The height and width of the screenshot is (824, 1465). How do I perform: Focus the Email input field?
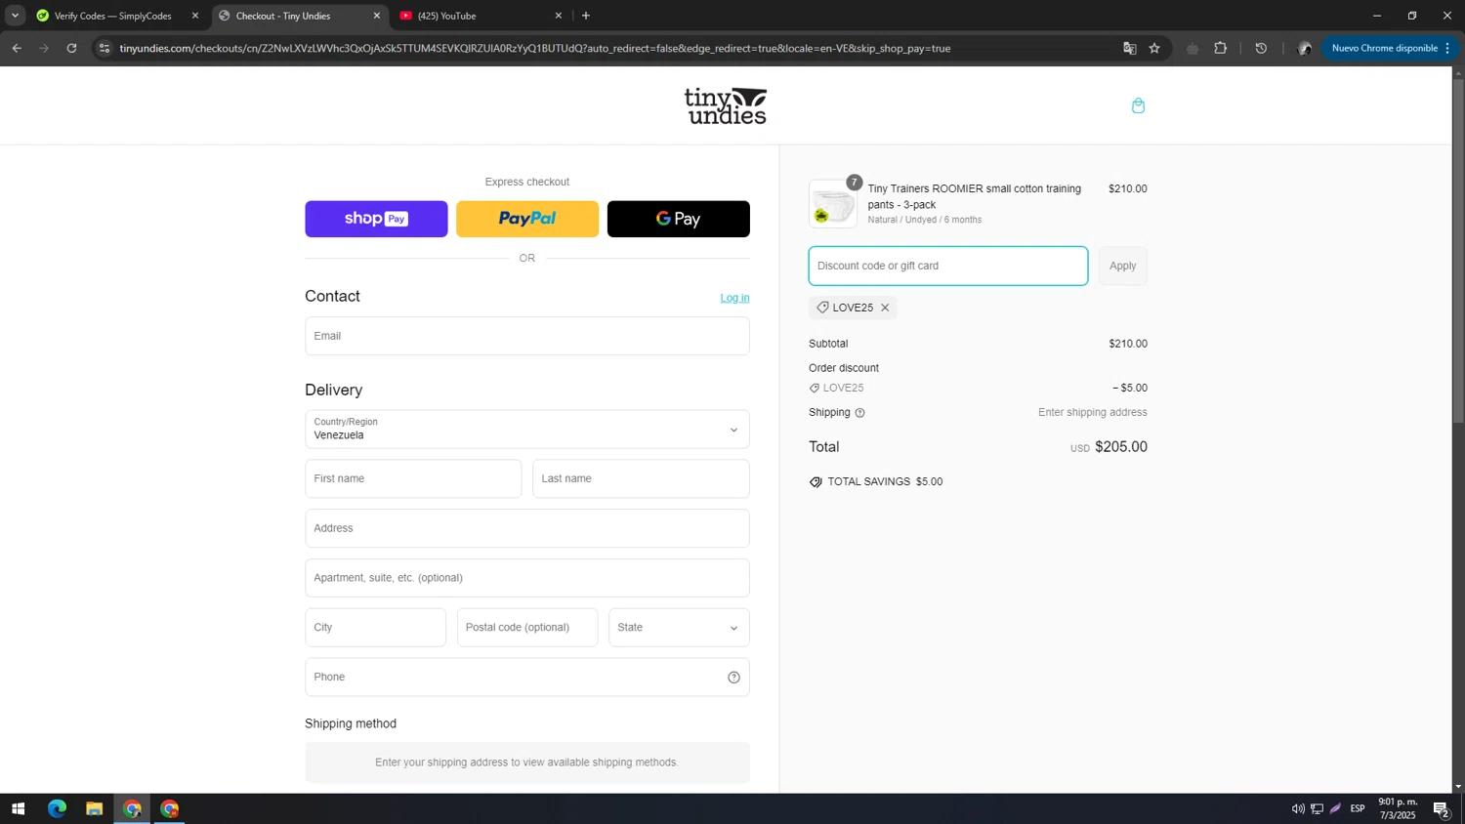527,336
